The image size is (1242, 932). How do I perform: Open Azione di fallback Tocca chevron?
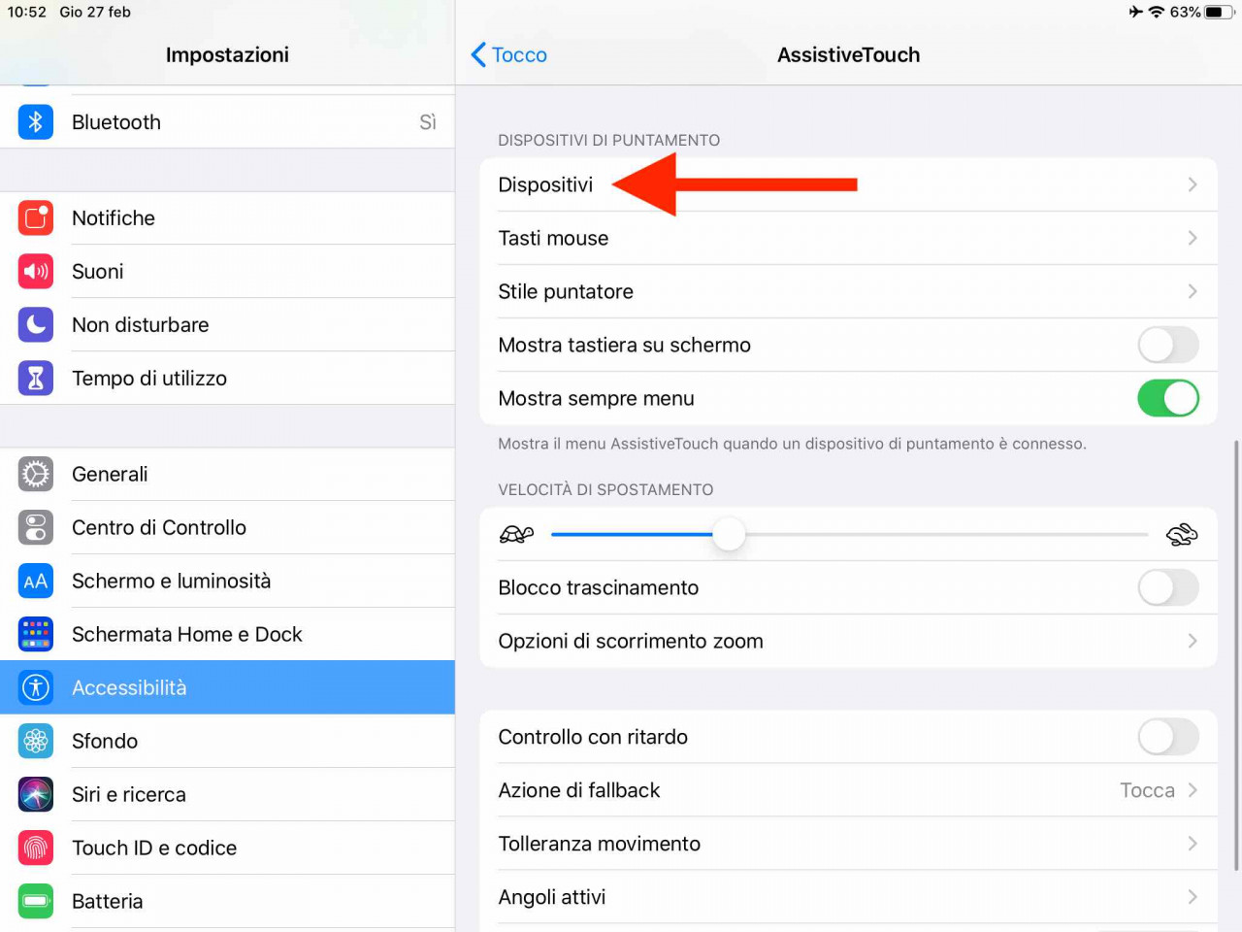coord(1193,790)
